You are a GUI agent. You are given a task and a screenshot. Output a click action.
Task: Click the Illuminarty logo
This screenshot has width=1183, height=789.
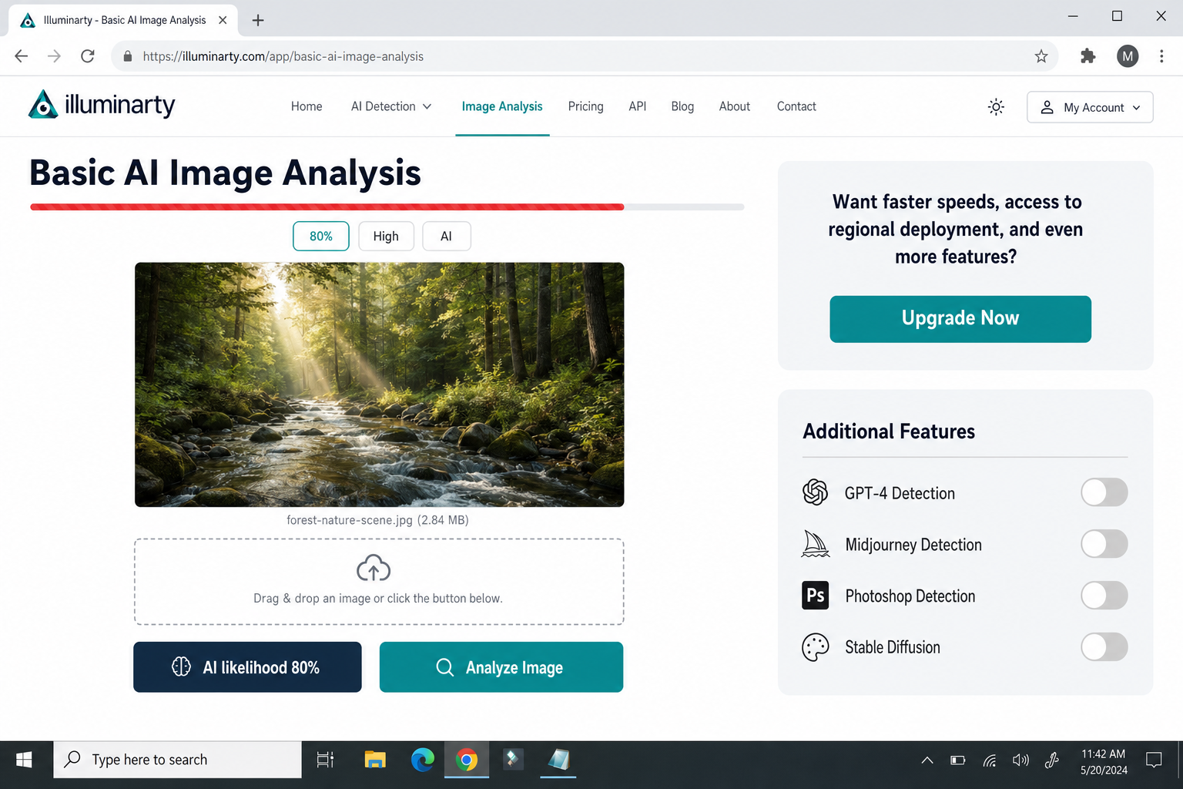click(x=101, y=104)
